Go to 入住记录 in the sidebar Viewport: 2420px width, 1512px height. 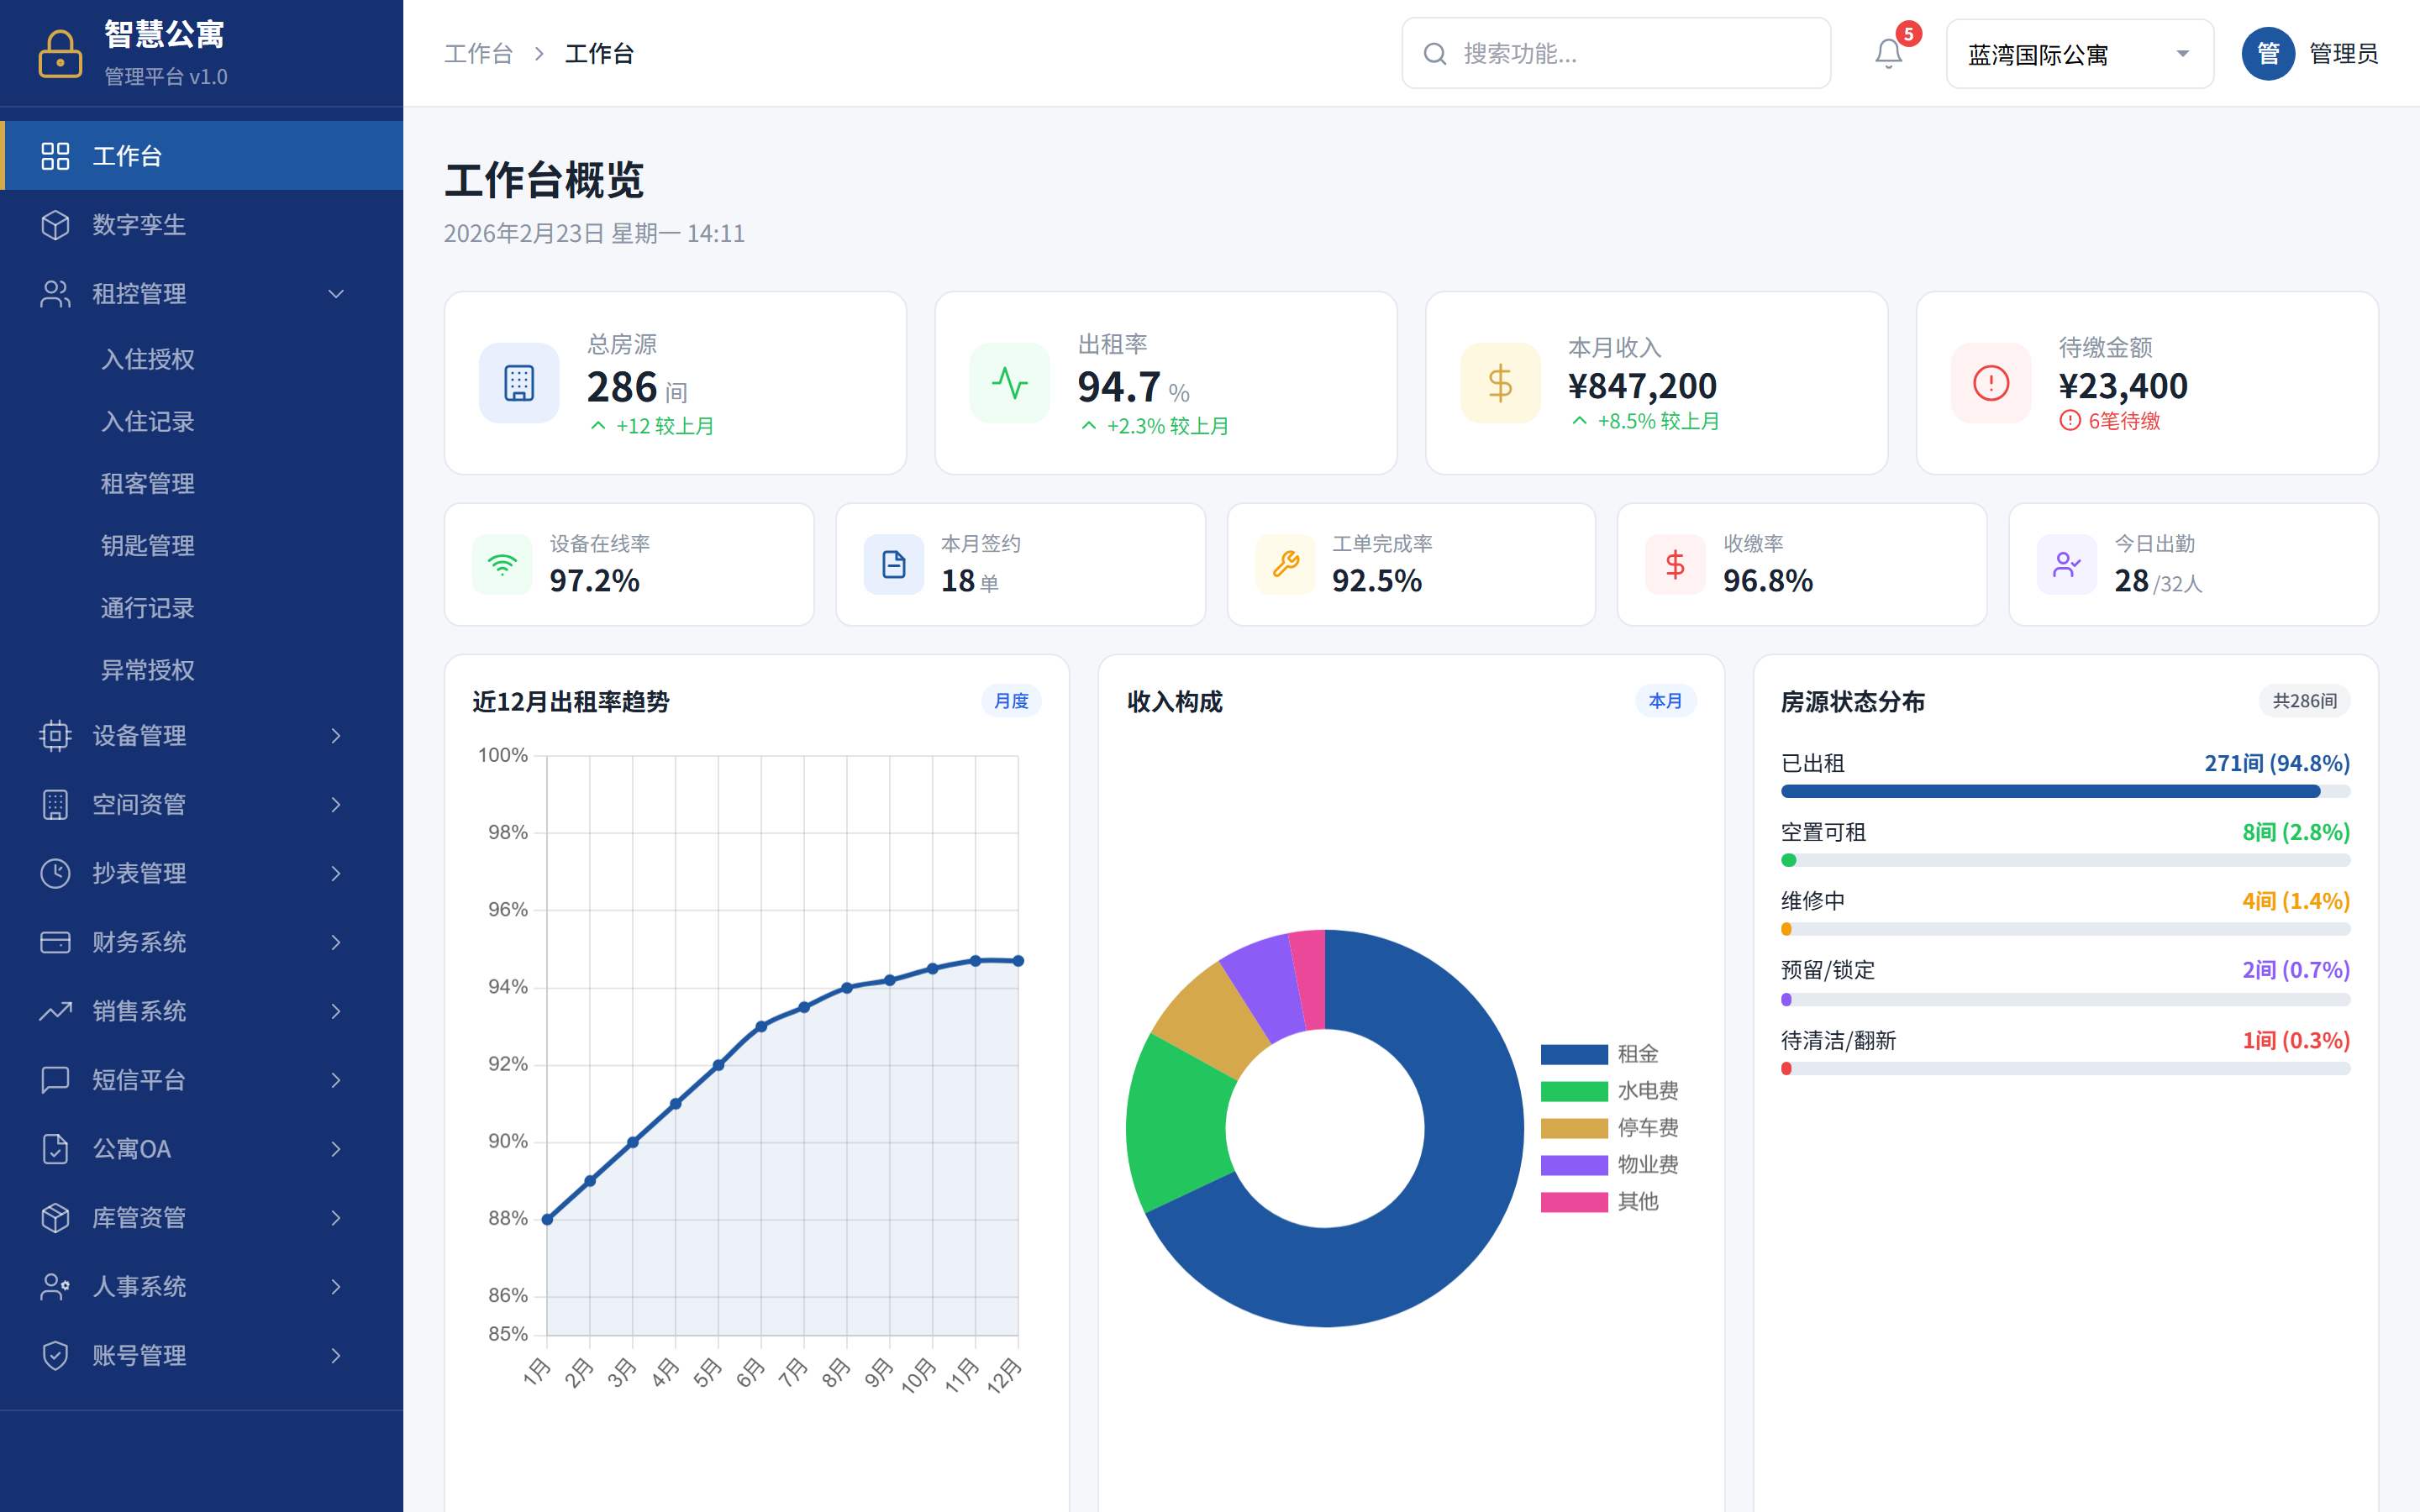coord(148,422)
